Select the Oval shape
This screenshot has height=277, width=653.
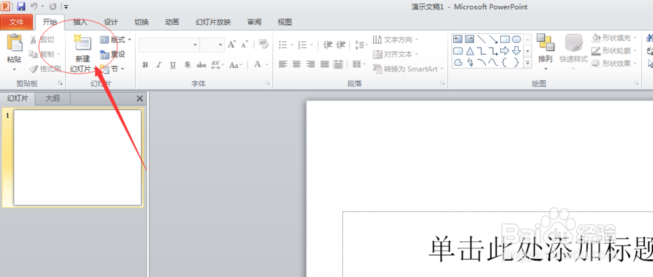pos(517,40)
